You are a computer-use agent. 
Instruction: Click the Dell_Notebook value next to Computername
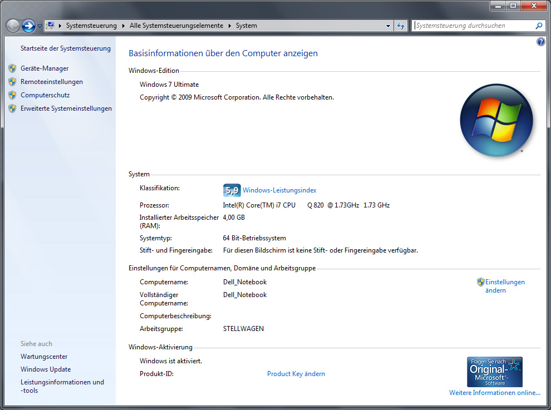245,282
